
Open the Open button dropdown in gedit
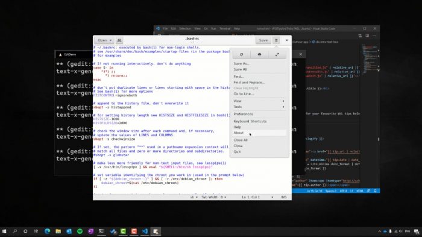pyautogui.click(x=104, y=40)
